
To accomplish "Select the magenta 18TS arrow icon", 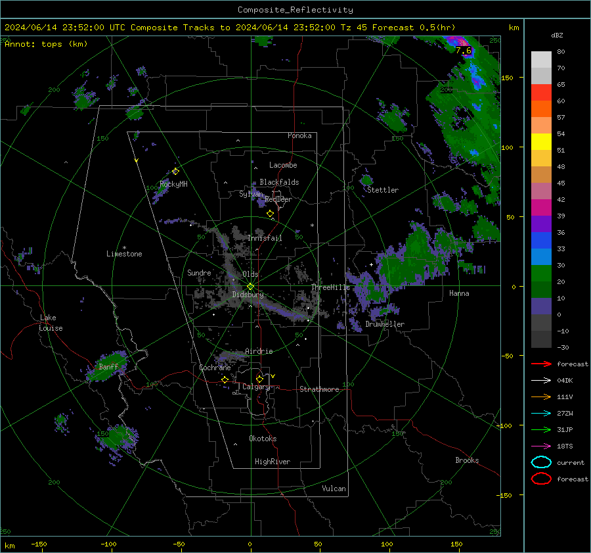I will coord(541,446).
